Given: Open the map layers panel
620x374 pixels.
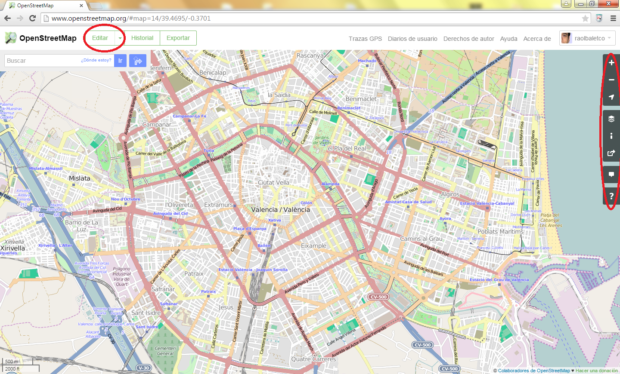Looking at the screenshot, I should pyautogui.click(x=611, y=119).
